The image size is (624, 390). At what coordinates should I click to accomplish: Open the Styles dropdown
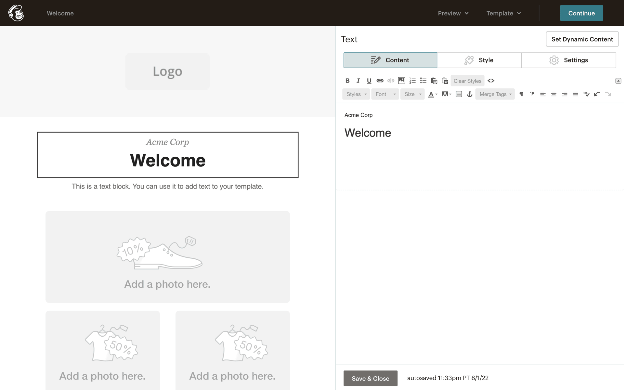click(356, 94)
